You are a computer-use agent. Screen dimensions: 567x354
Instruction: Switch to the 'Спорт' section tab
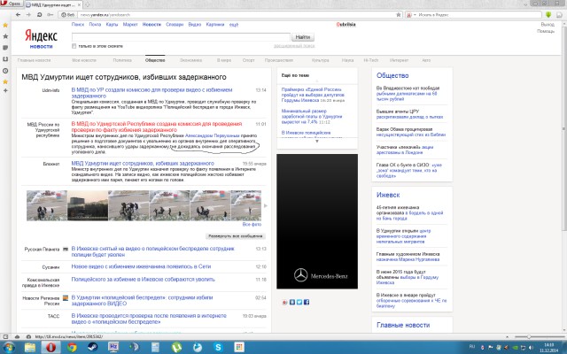248,60
